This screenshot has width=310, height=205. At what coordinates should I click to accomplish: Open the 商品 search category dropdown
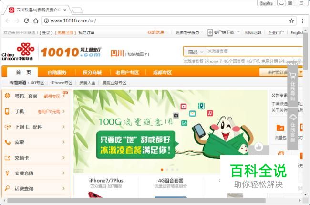tap(196, 52)
